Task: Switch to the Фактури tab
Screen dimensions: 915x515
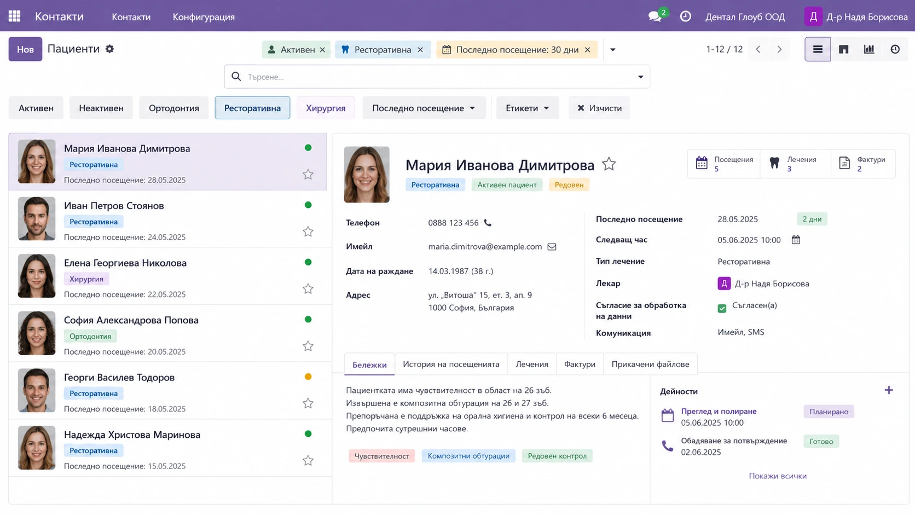Action: point(580,364)
